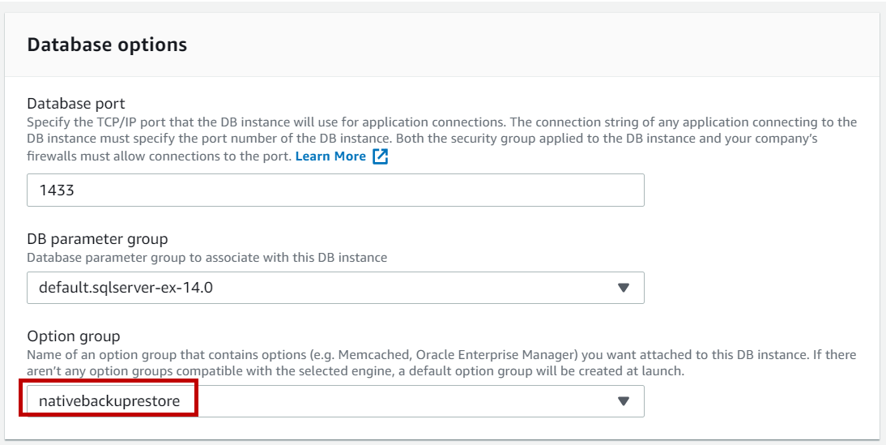
Task: Click the parameter group description text
Action: (207, 258)
